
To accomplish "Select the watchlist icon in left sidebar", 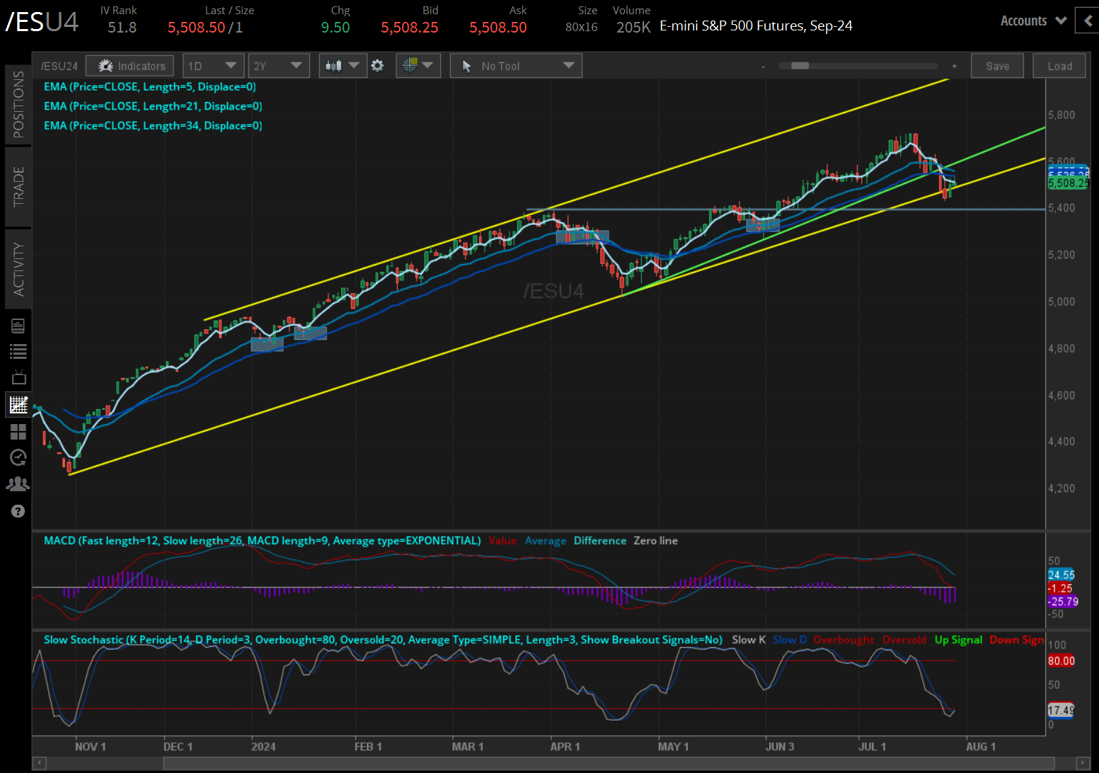I will pos(18,350).
